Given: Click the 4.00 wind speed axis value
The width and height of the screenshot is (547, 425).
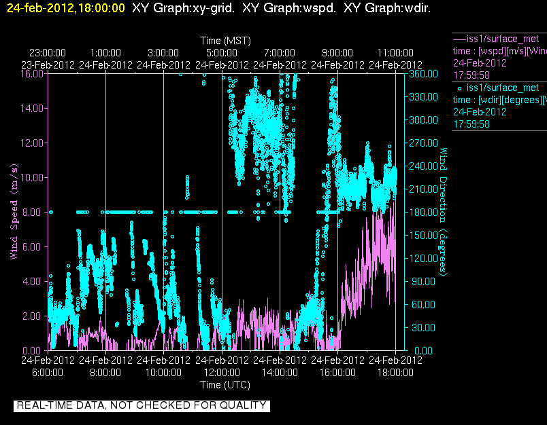Looking at the screenshot, I should pyautogui.click(x=32, y=281).
